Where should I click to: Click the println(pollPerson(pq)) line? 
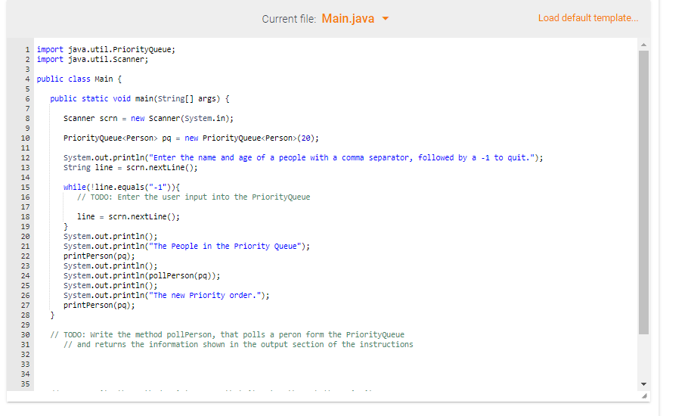[x=142, y=276]
